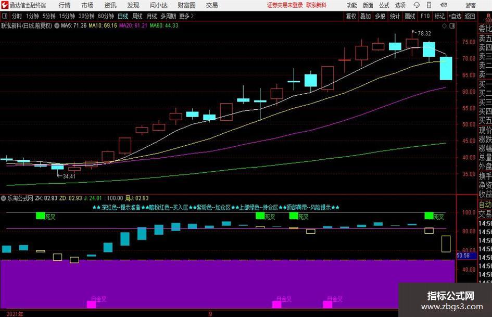The width and height of the screenshot is (492, 317).
Task: Open the 公式 menu
Action: [384, 5]
